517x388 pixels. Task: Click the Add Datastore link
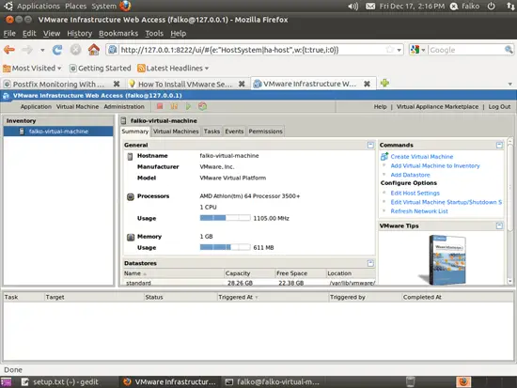tap(410, 175)
